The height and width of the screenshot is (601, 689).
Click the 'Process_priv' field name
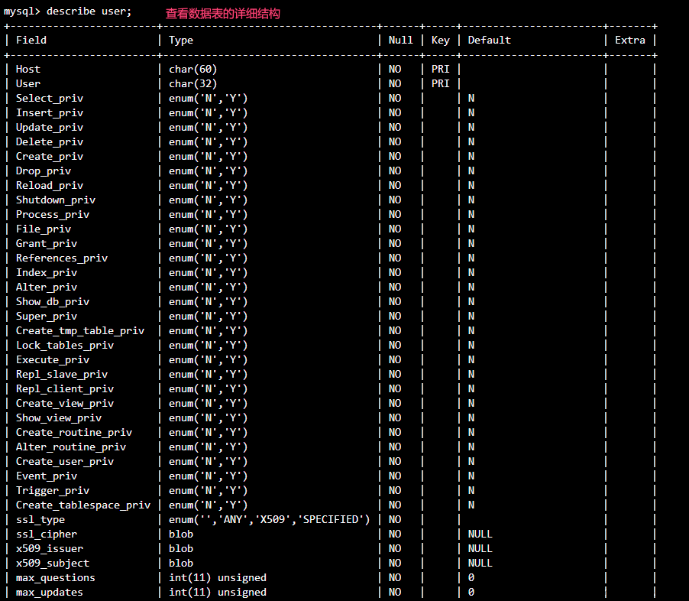pyautogui.click(x=53, y=214)
